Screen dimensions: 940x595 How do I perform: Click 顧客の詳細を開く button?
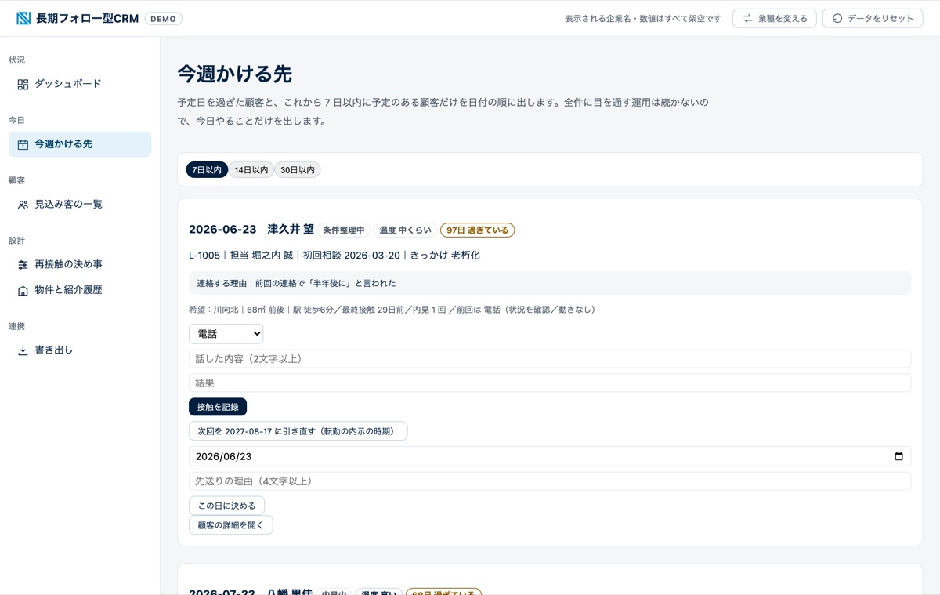231,525
